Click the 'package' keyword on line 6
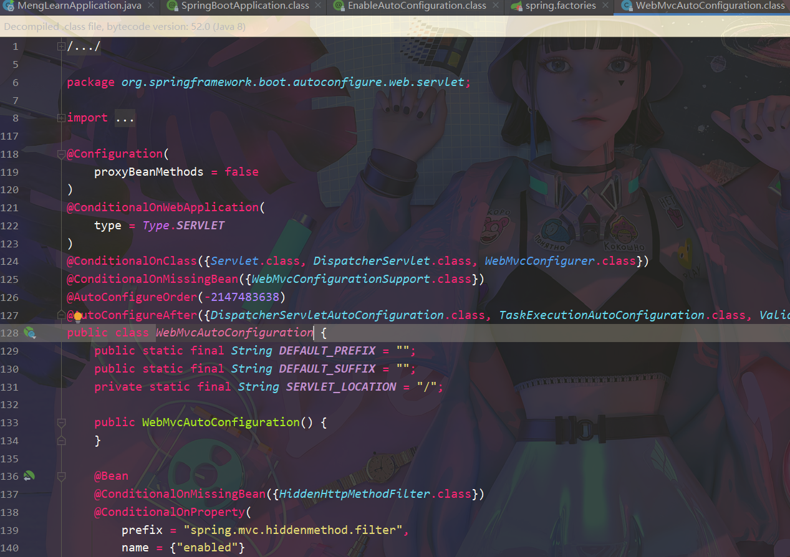 pos(91,82)
